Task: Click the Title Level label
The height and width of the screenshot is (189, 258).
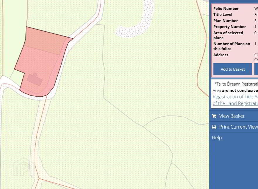Action: (x=223, y=14)
